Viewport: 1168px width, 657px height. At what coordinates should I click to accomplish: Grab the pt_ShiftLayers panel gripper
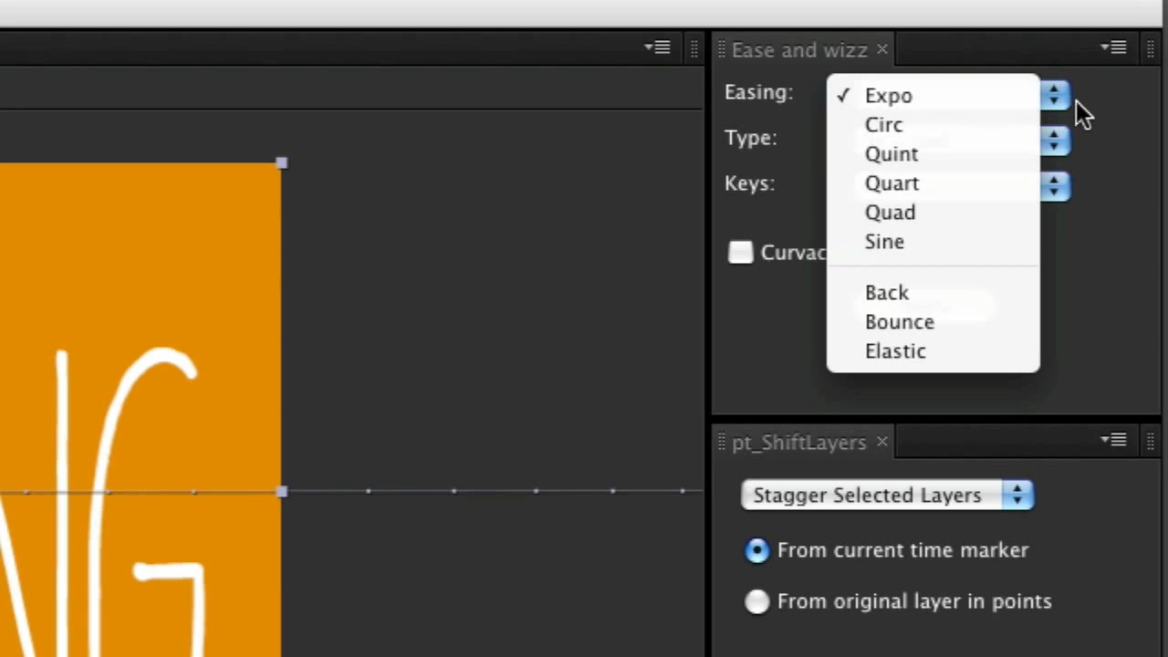click(721, 442)
